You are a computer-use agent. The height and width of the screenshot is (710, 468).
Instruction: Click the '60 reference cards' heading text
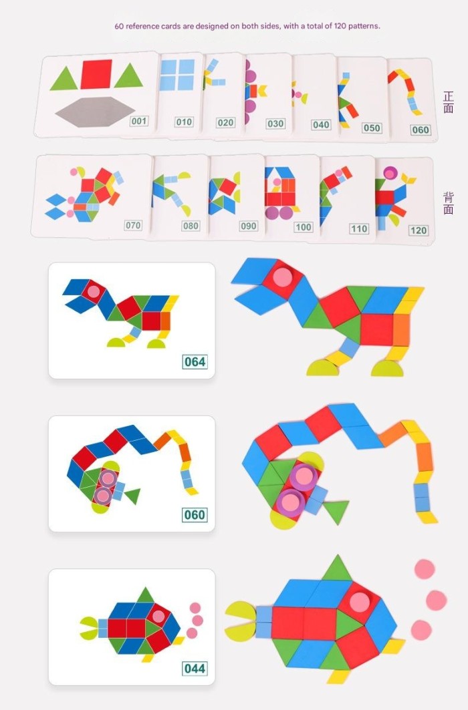click(x=247, y=26)
